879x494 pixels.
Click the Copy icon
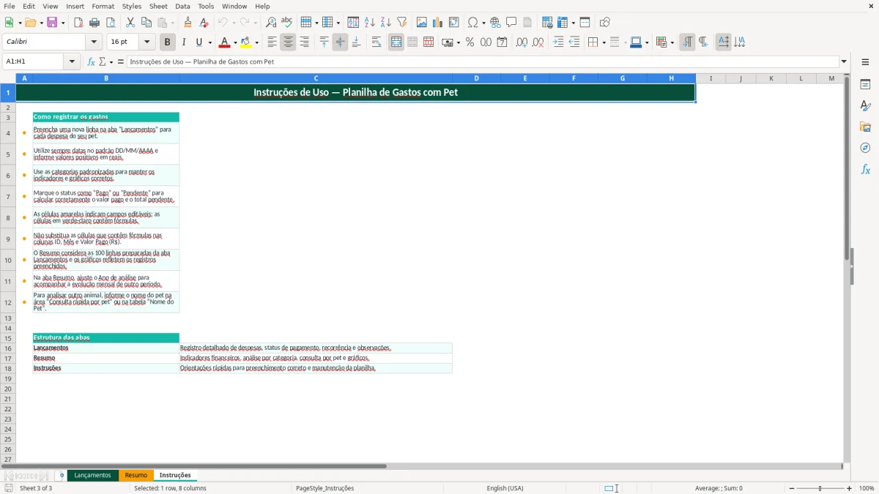coord(146,23)
